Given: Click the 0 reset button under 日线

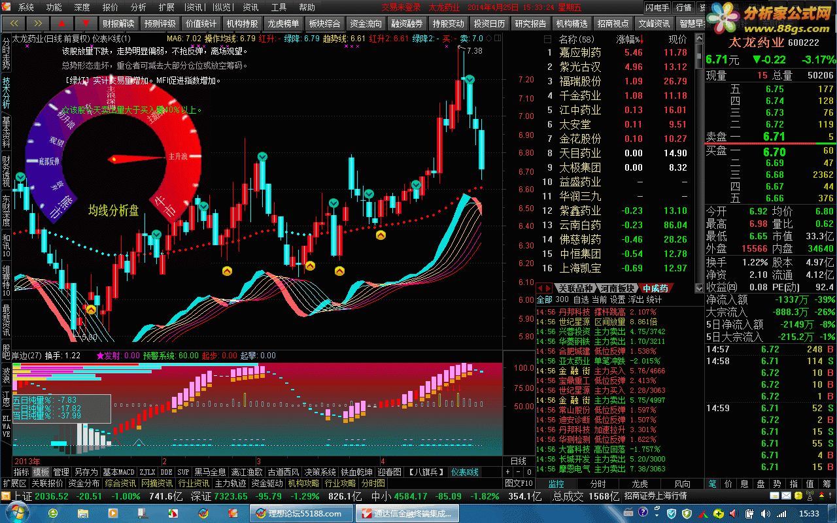Looking at the screenshot, I should [528, 472].
